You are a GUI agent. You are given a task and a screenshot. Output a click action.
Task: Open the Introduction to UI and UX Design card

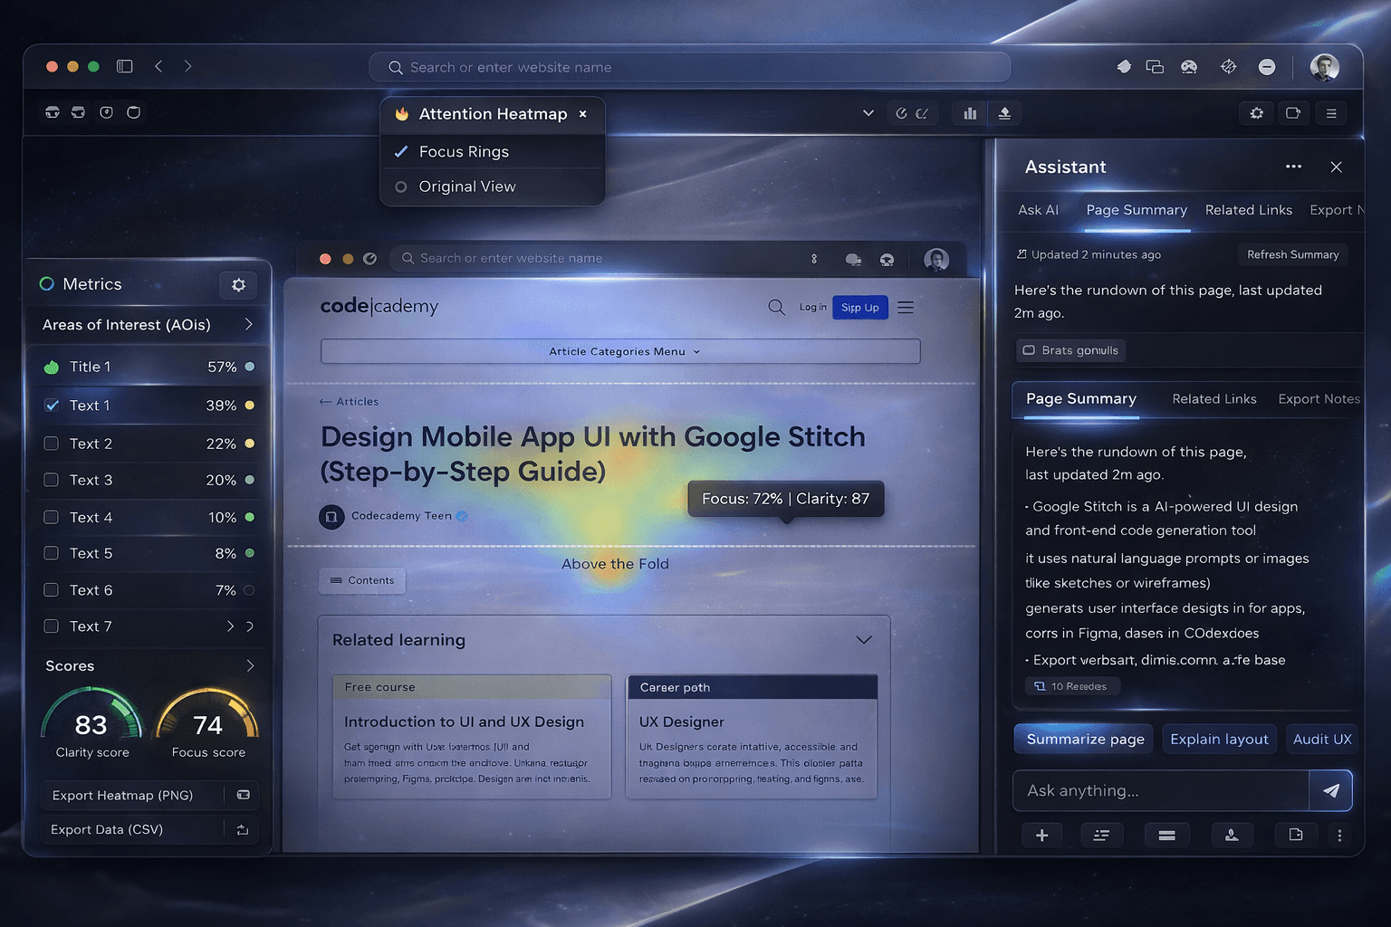[x=472, y=736]
